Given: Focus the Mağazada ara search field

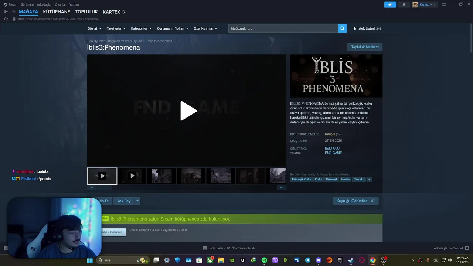Looking at the screenshot, I should pyautogui.click(x=283, y=28).
